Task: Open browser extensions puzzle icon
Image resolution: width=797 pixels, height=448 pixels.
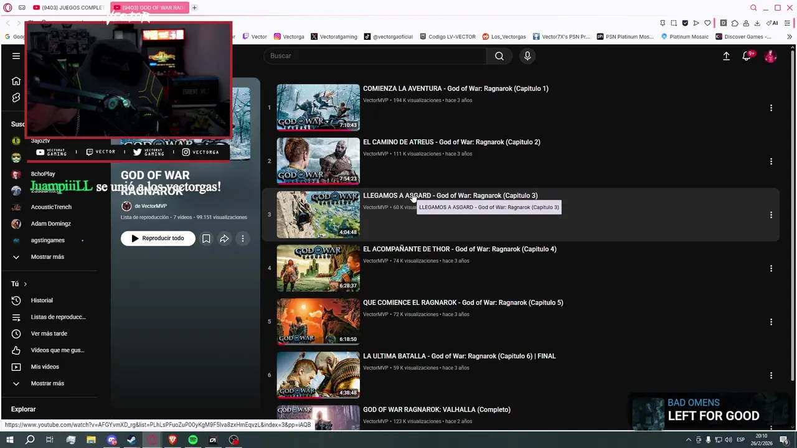Action: tap(735, 23)
